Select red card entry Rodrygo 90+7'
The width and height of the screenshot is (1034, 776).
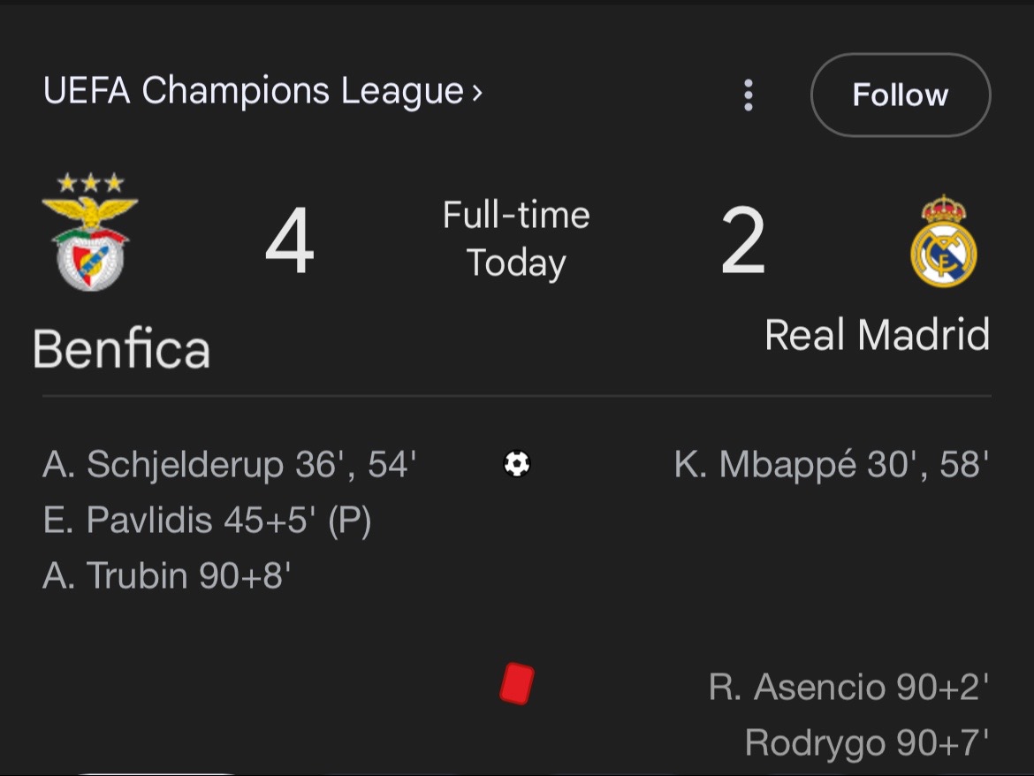click(x=867, y=743)
